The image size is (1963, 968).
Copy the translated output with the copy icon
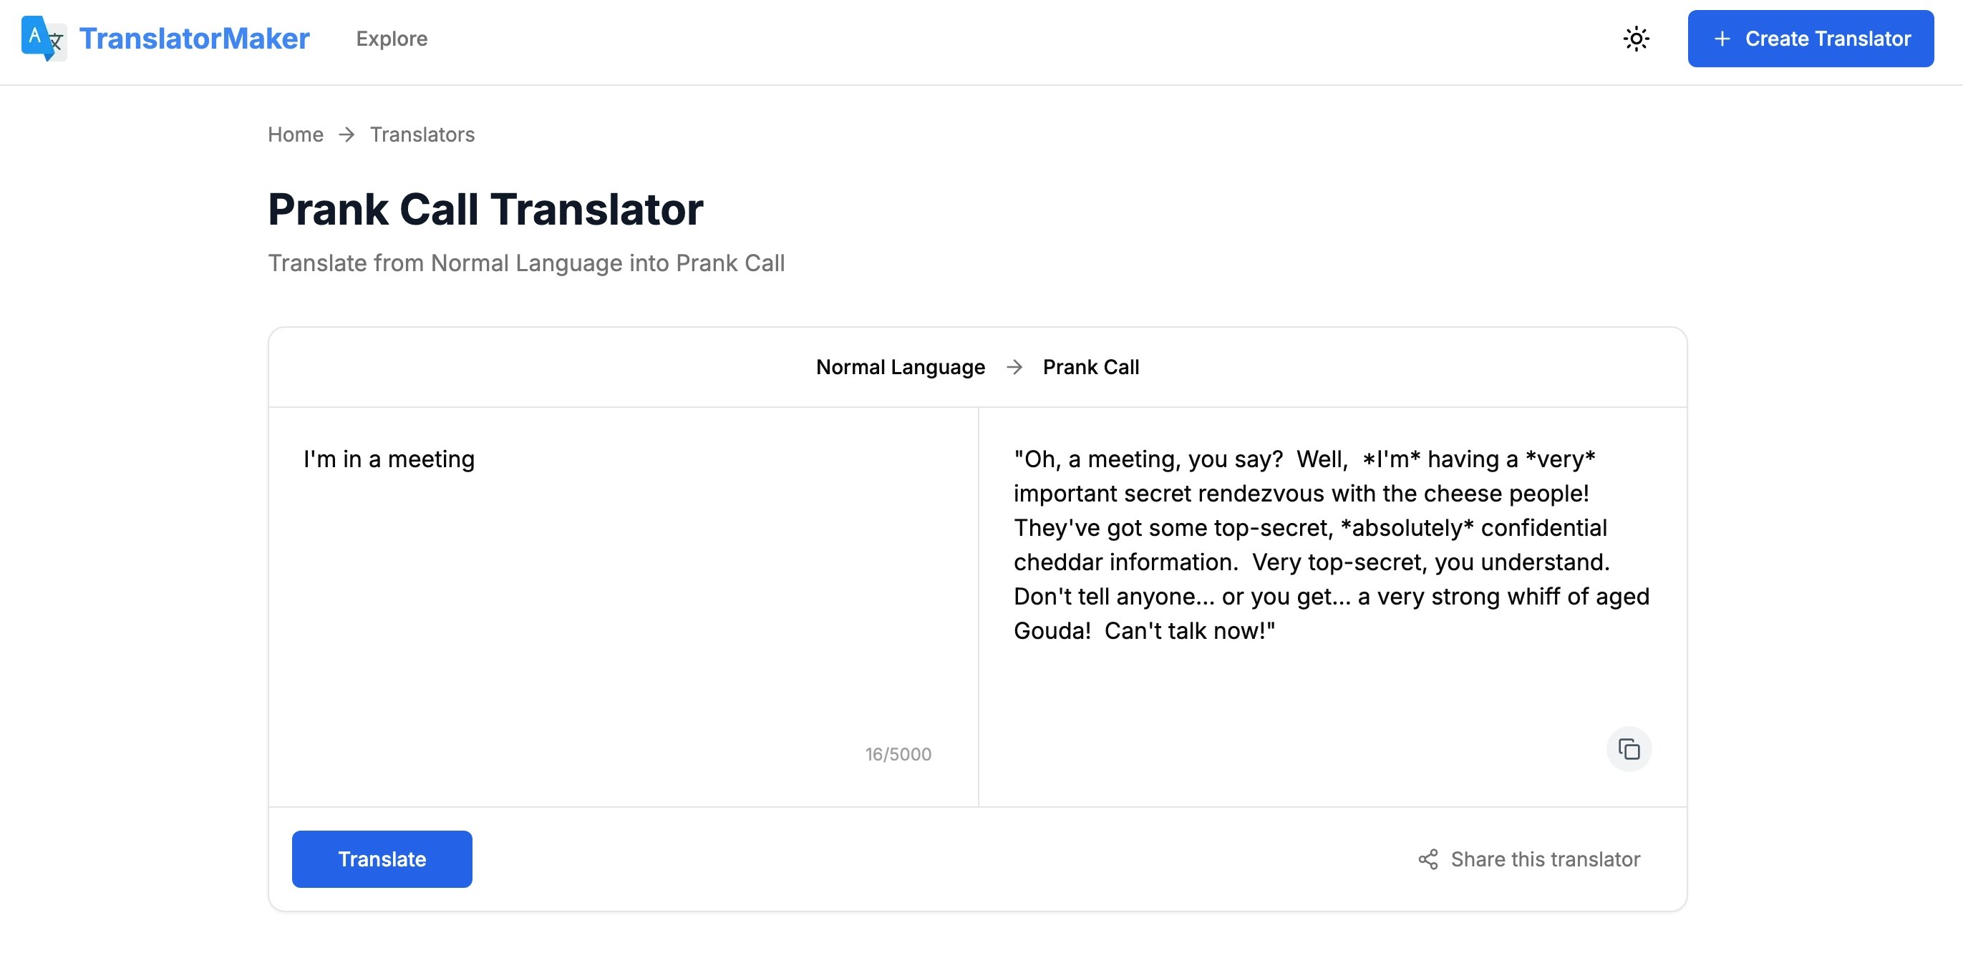pos(1629,749)
